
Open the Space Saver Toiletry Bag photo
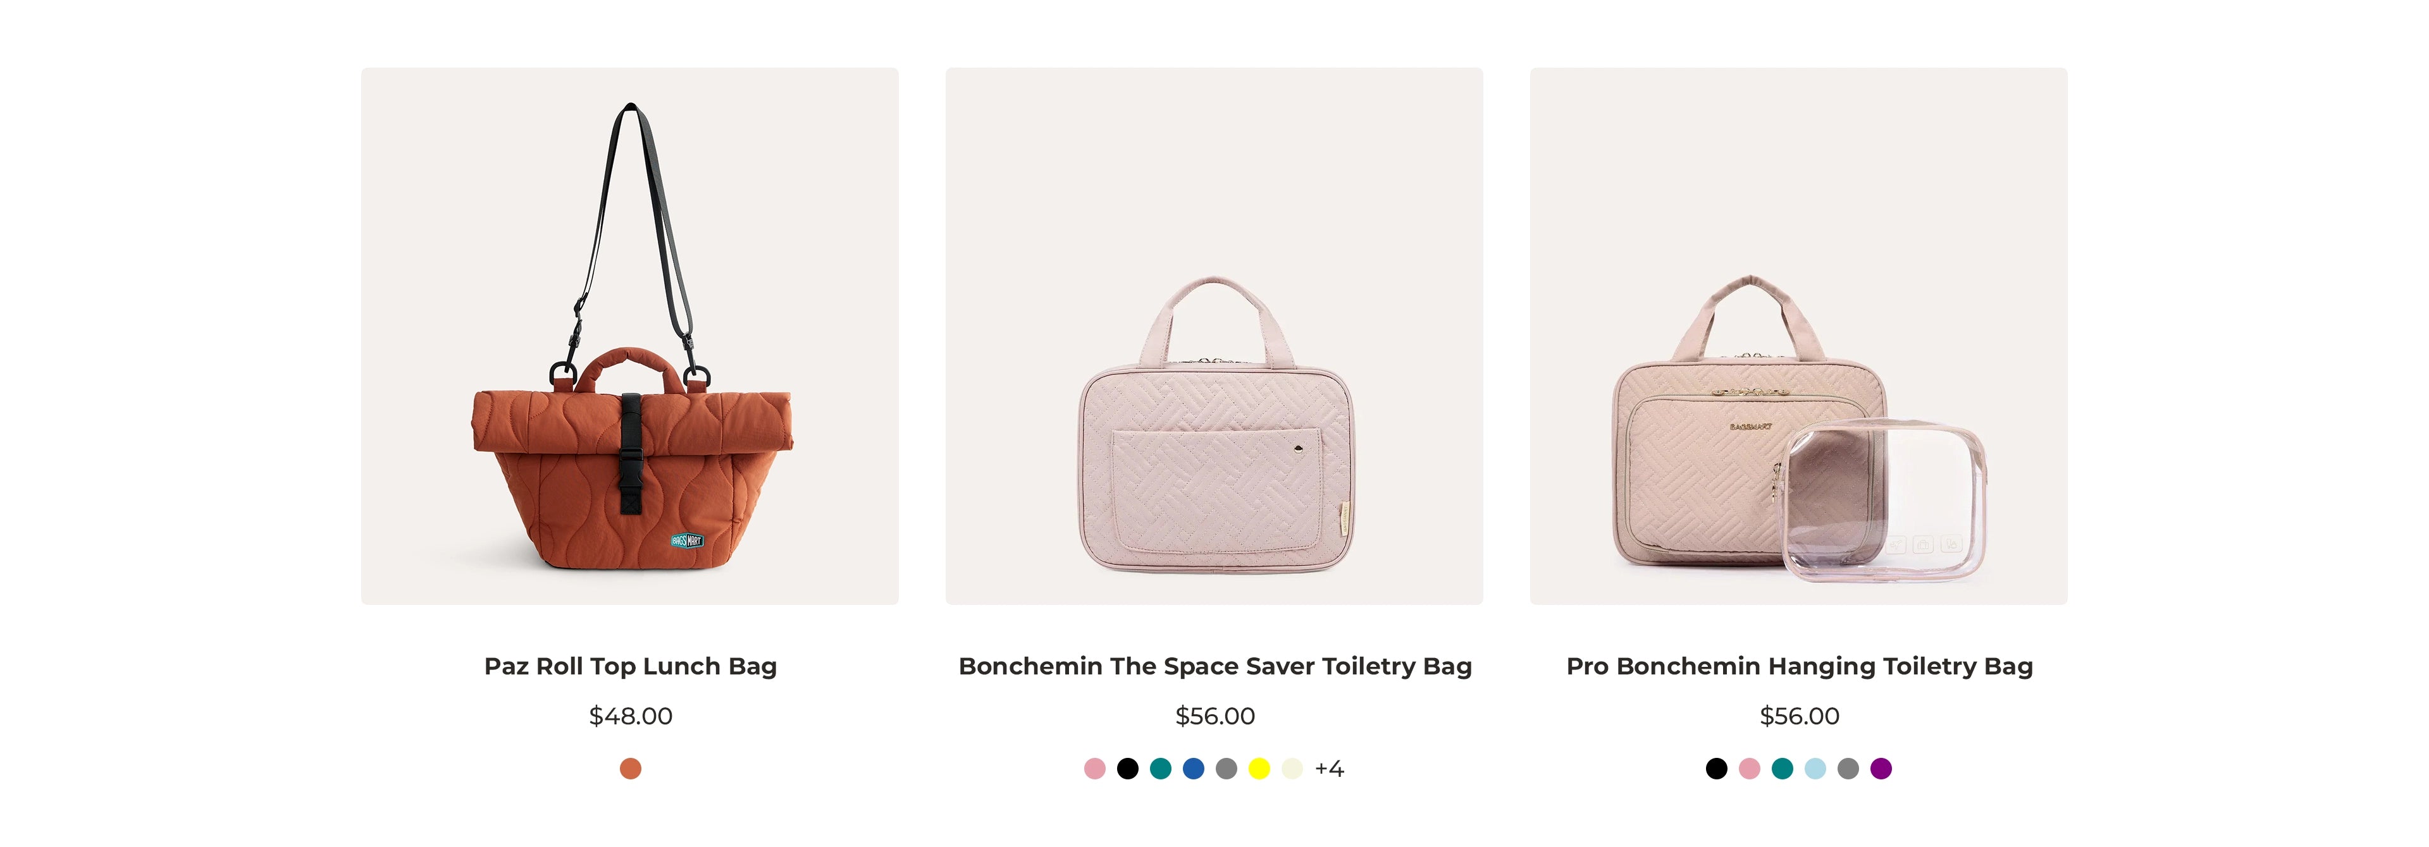point(1214,336)
